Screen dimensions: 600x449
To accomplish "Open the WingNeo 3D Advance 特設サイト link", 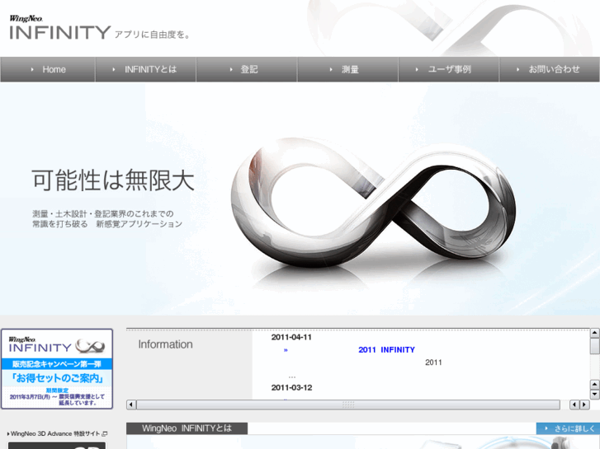I will (55, 433).
